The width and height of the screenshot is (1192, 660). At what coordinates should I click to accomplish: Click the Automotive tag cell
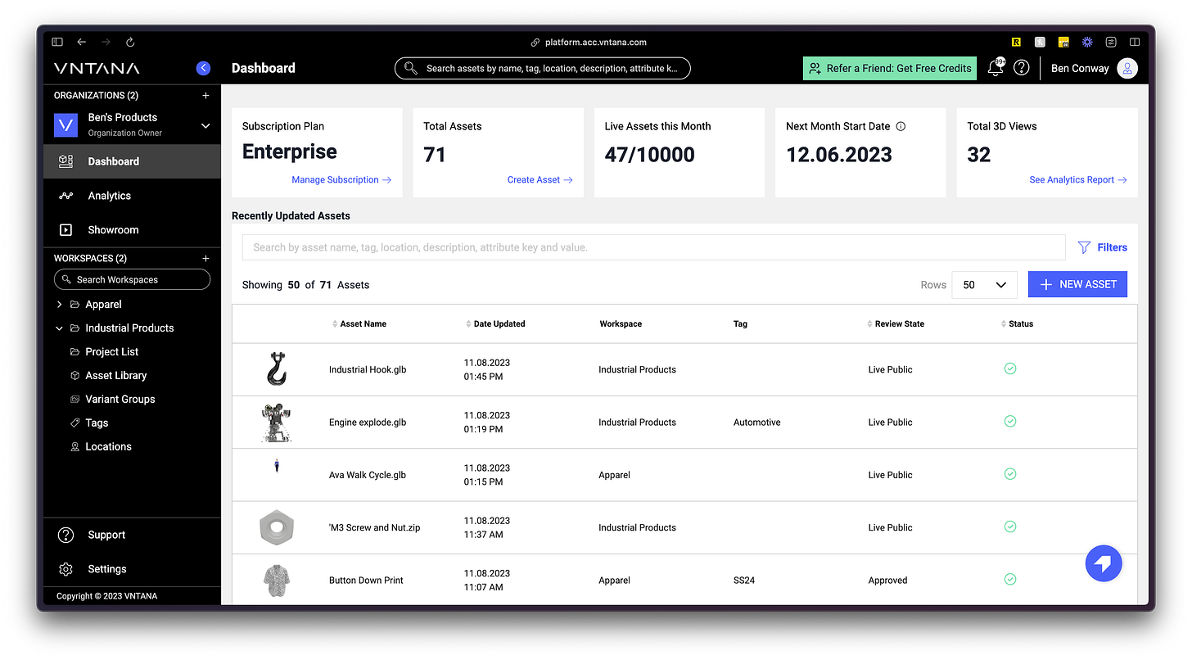click(x=757, y=423)
